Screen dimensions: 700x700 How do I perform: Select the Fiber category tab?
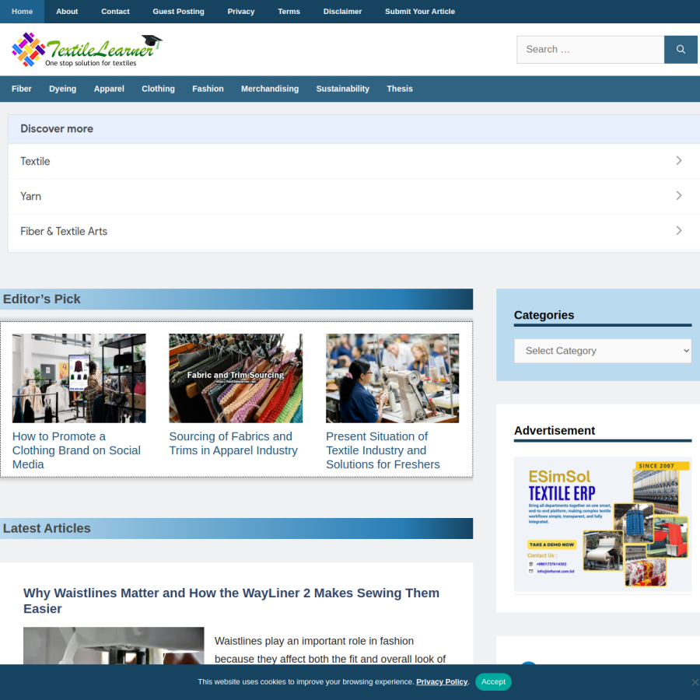tap(22, 89)
